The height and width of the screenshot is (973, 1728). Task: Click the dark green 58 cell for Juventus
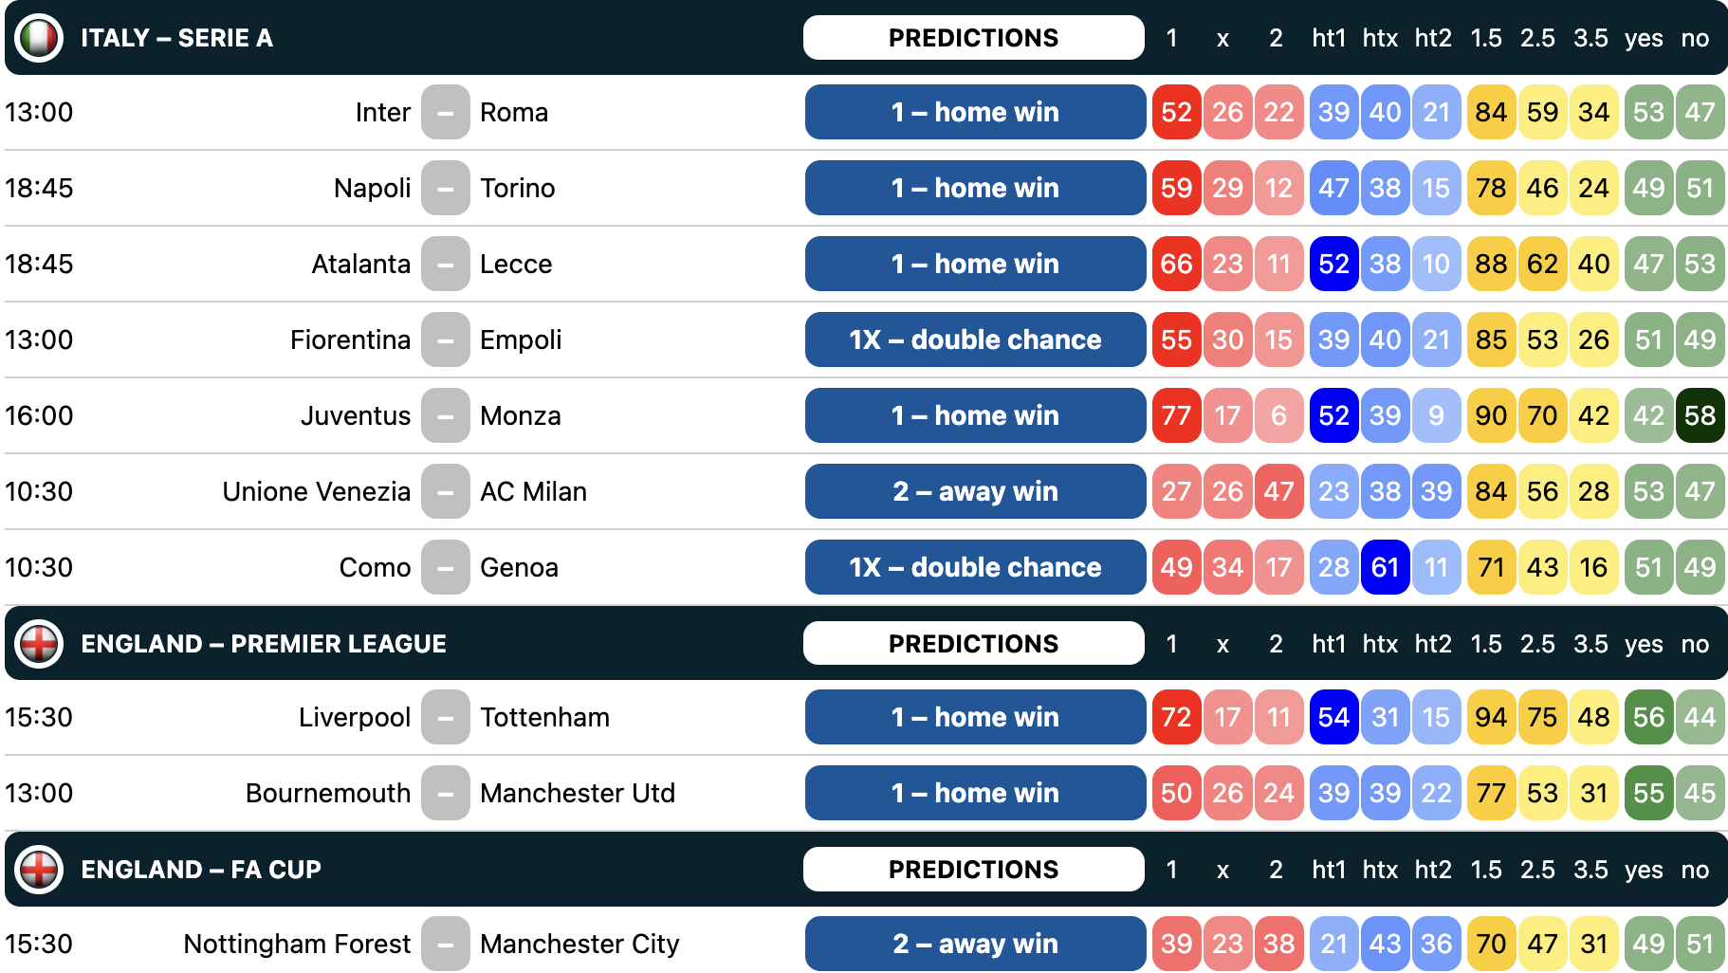tap(1700, 415)
